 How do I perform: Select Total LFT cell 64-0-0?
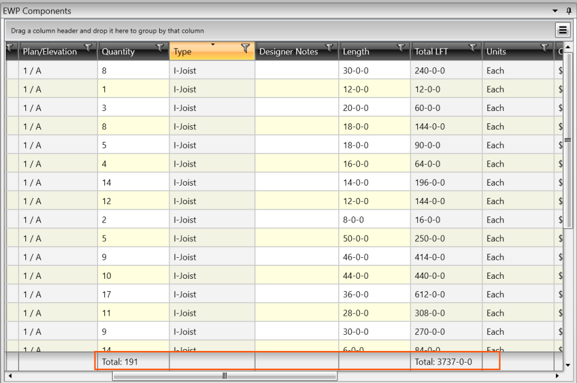(x=446, y=163)
